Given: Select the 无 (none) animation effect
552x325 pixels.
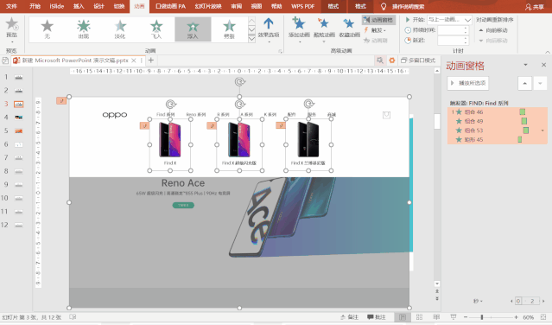Looking at the screenshot, I should pyautogui.click(x=47, y=29).
